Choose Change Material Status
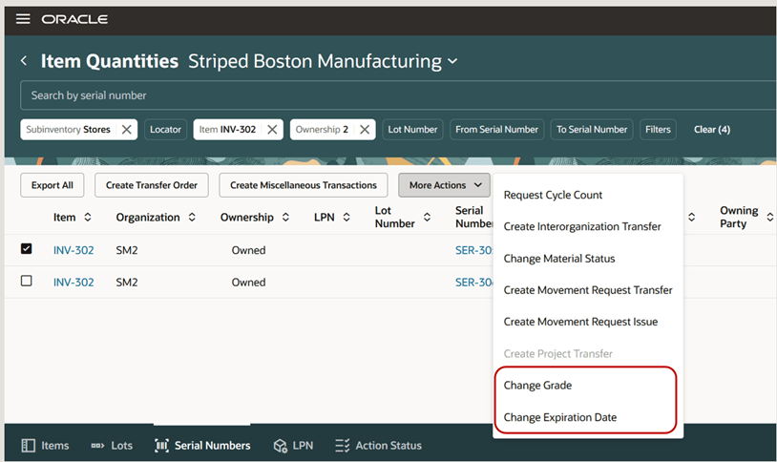The height and width of the screenshot is (462, 777). (x=559, y=259)
